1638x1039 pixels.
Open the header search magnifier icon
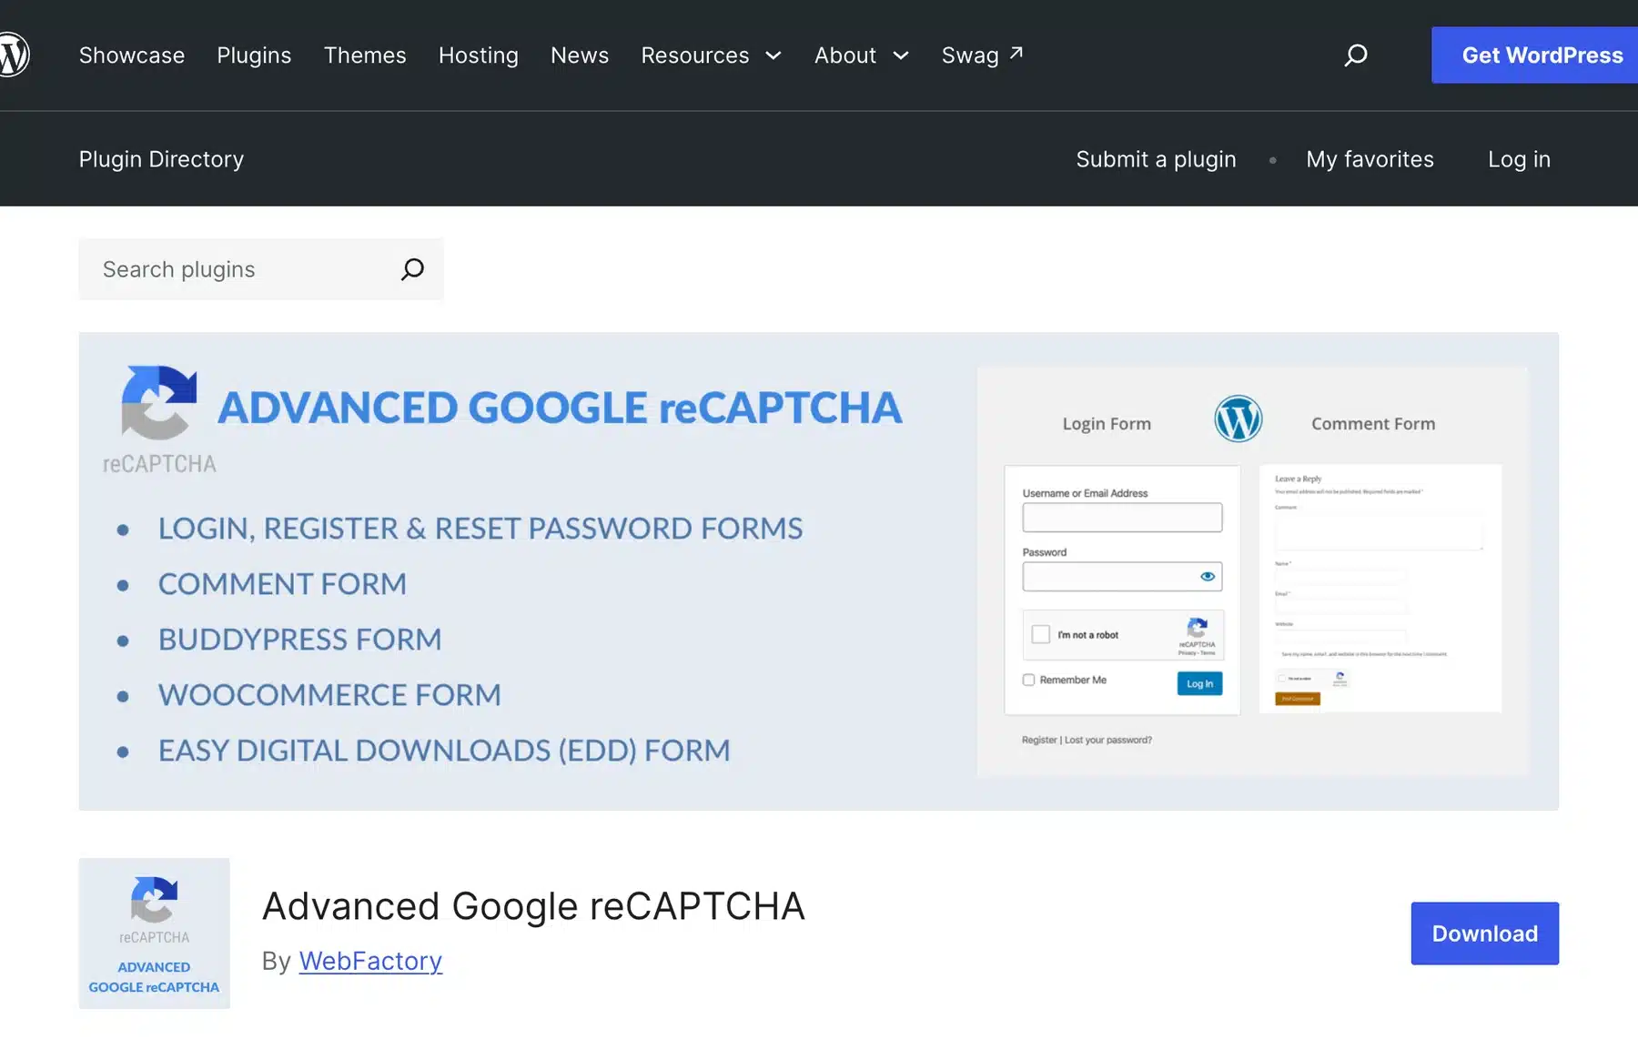tap(1356, 55)
